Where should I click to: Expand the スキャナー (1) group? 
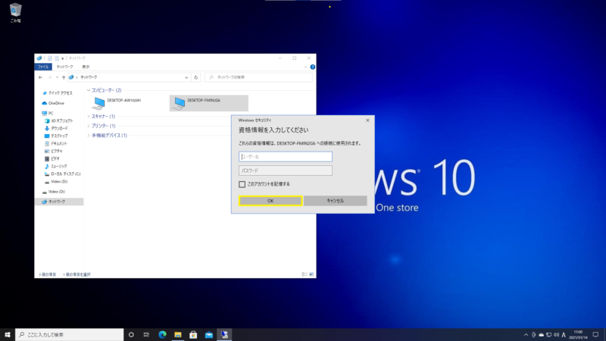pos(89,117)
